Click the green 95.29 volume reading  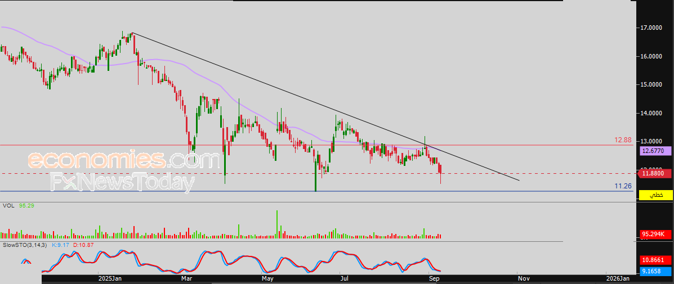(x=26, y=206)
